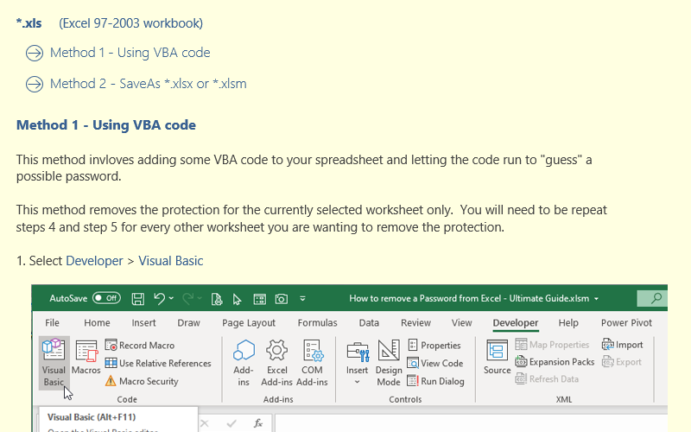691x432 pixels.
Task: Switch to the Review tab
Action: (415, 322)
